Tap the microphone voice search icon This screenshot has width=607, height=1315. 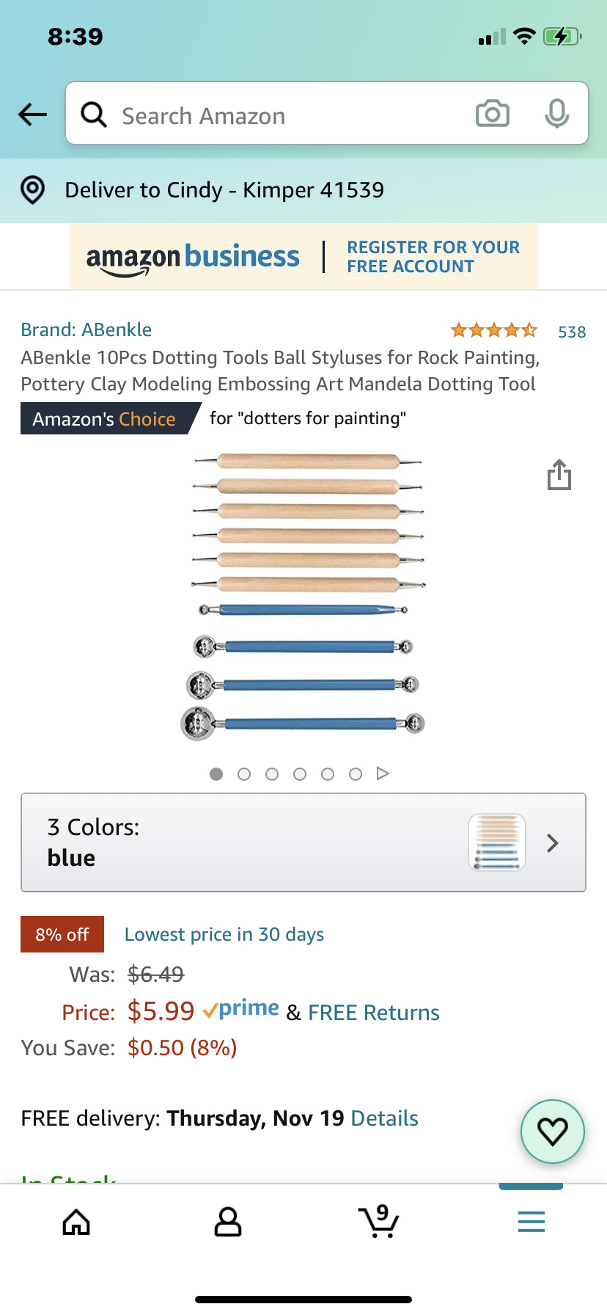tap(556, 114)
